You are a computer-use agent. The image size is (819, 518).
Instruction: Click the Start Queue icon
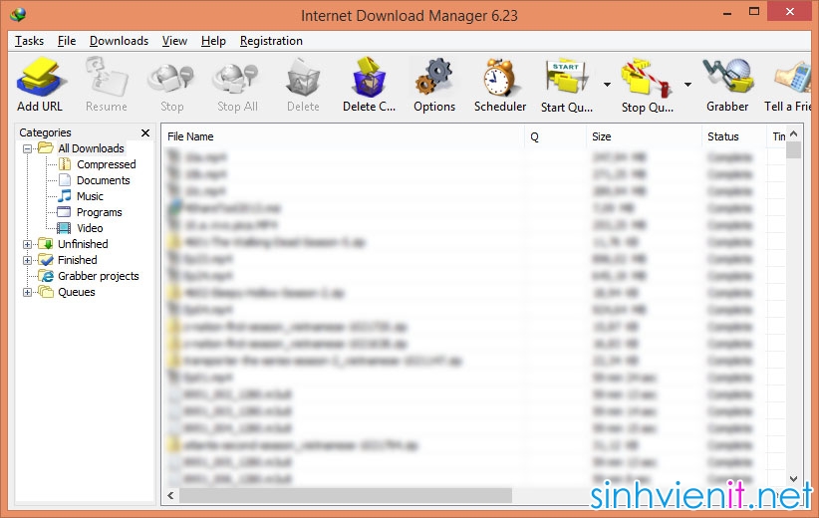pyautogui.click(x=567, y=78)
